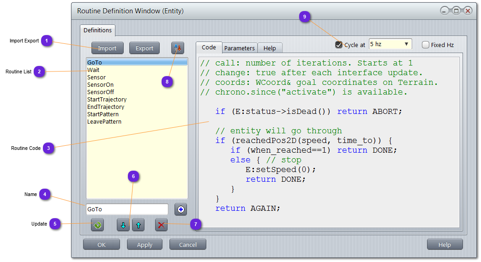Toggle the Cycle at checkbox
481x262 pixels.
339,45
